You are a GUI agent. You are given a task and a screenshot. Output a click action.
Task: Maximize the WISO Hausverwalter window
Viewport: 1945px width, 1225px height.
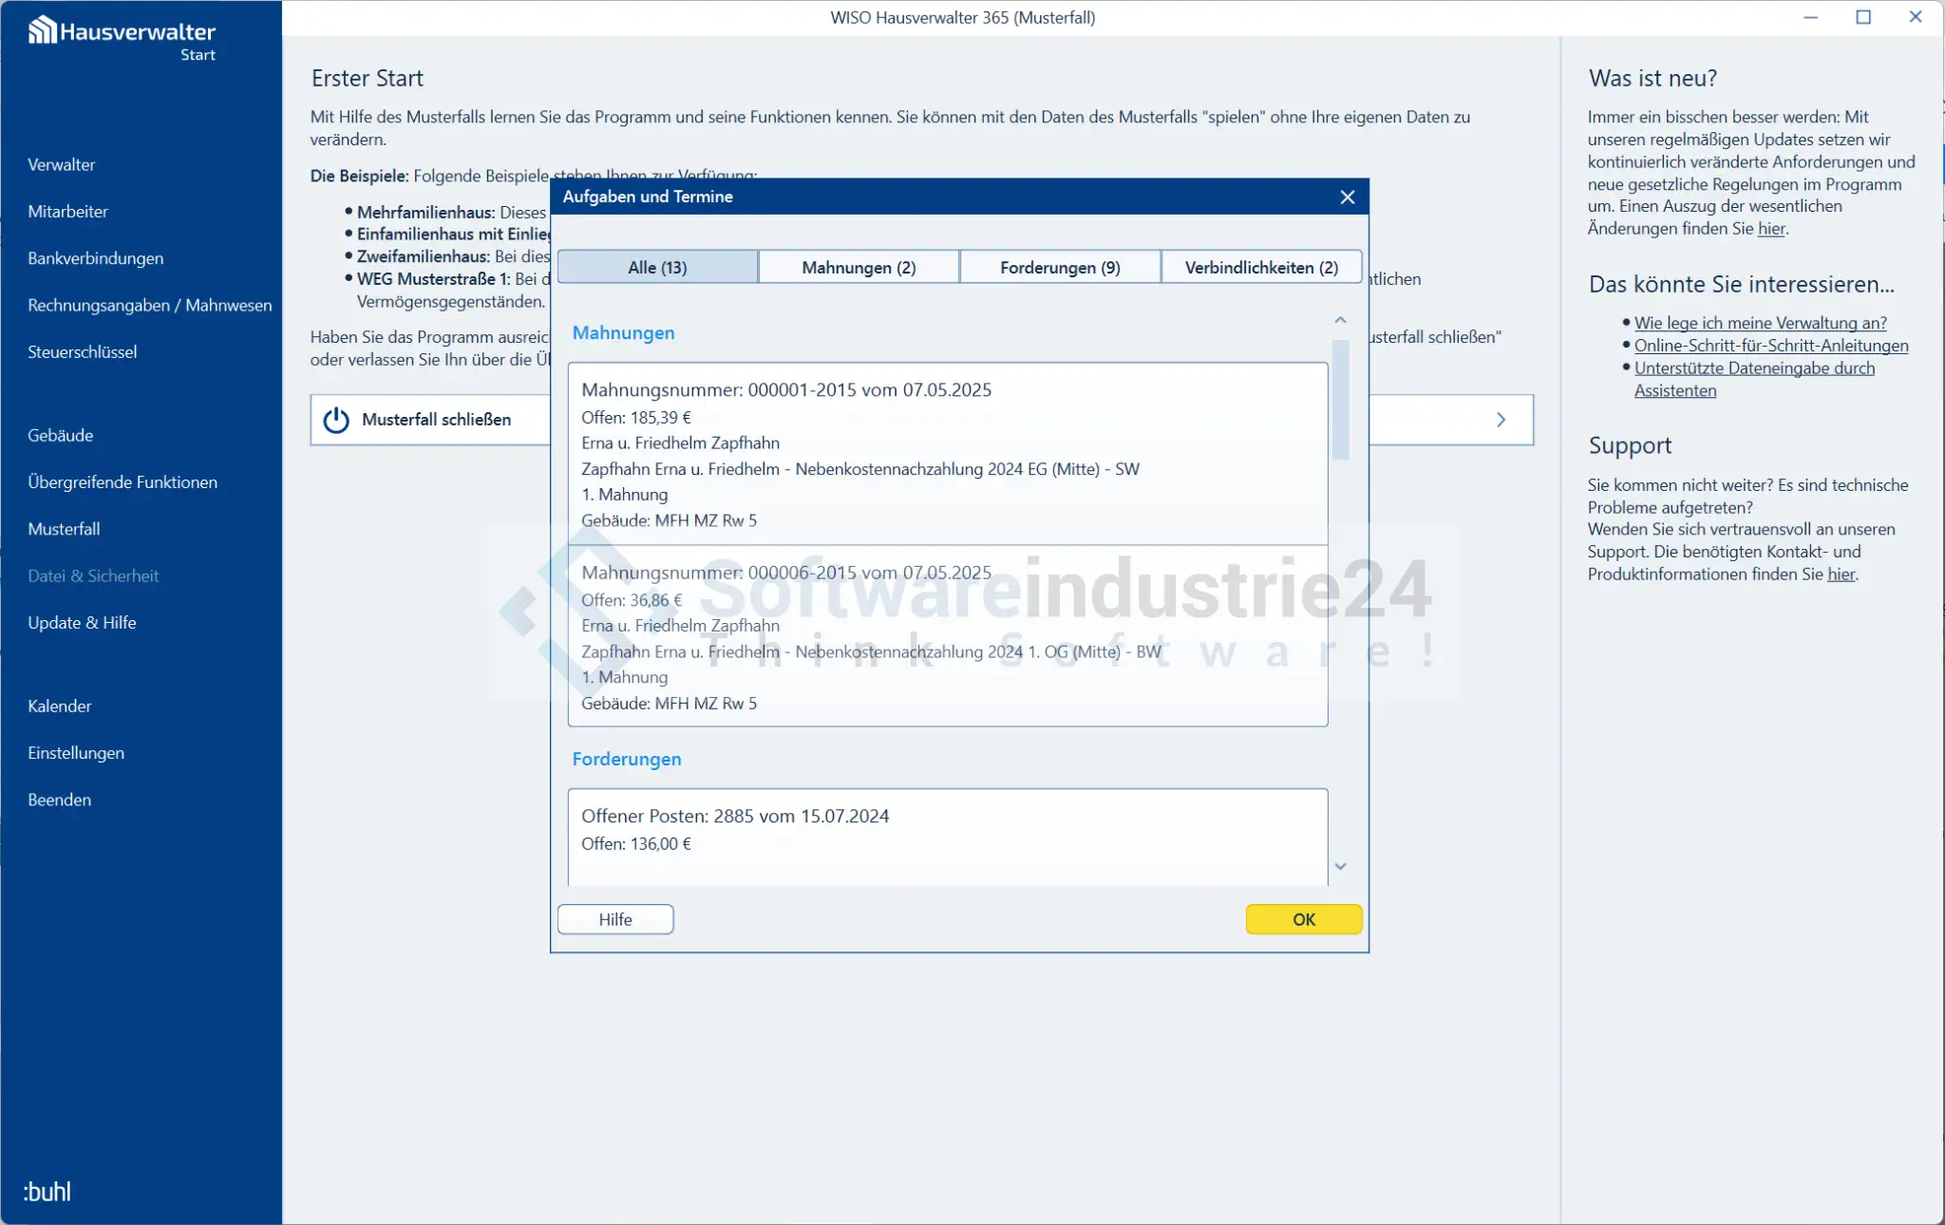[1862, 17]
